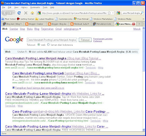
Task: Click the Telusuri search button
Action: pyautogui.click(x=85, y=40)
